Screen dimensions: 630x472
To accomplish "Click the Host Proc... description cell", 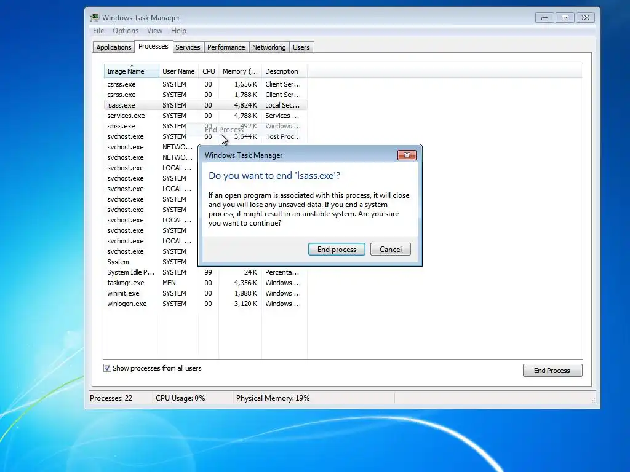I will point(283,136).
